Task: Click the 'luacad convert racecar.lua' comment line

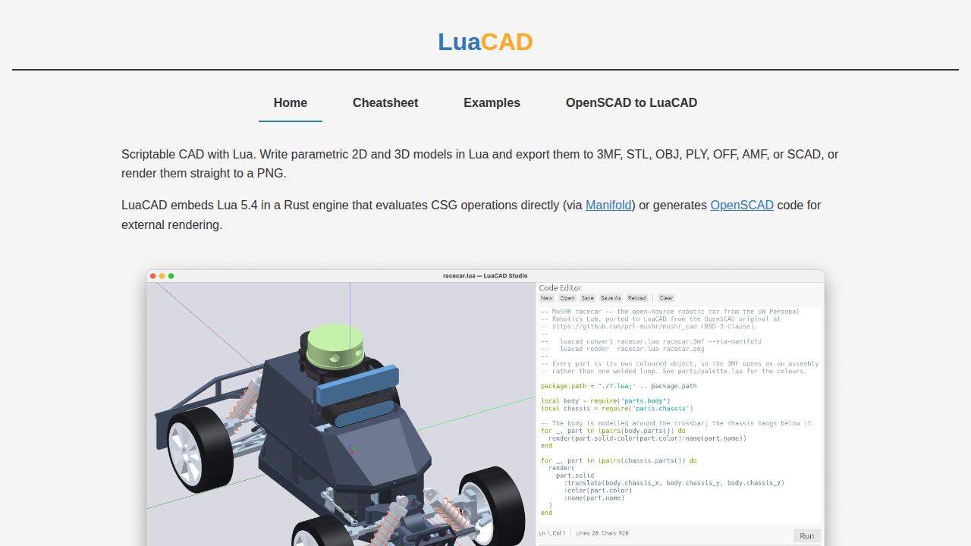Action: tap(651, 341)
